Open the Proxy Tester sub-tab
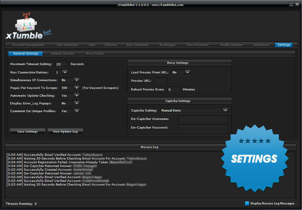The width and height of the screenshot is (302, 210). click(95, 53)
